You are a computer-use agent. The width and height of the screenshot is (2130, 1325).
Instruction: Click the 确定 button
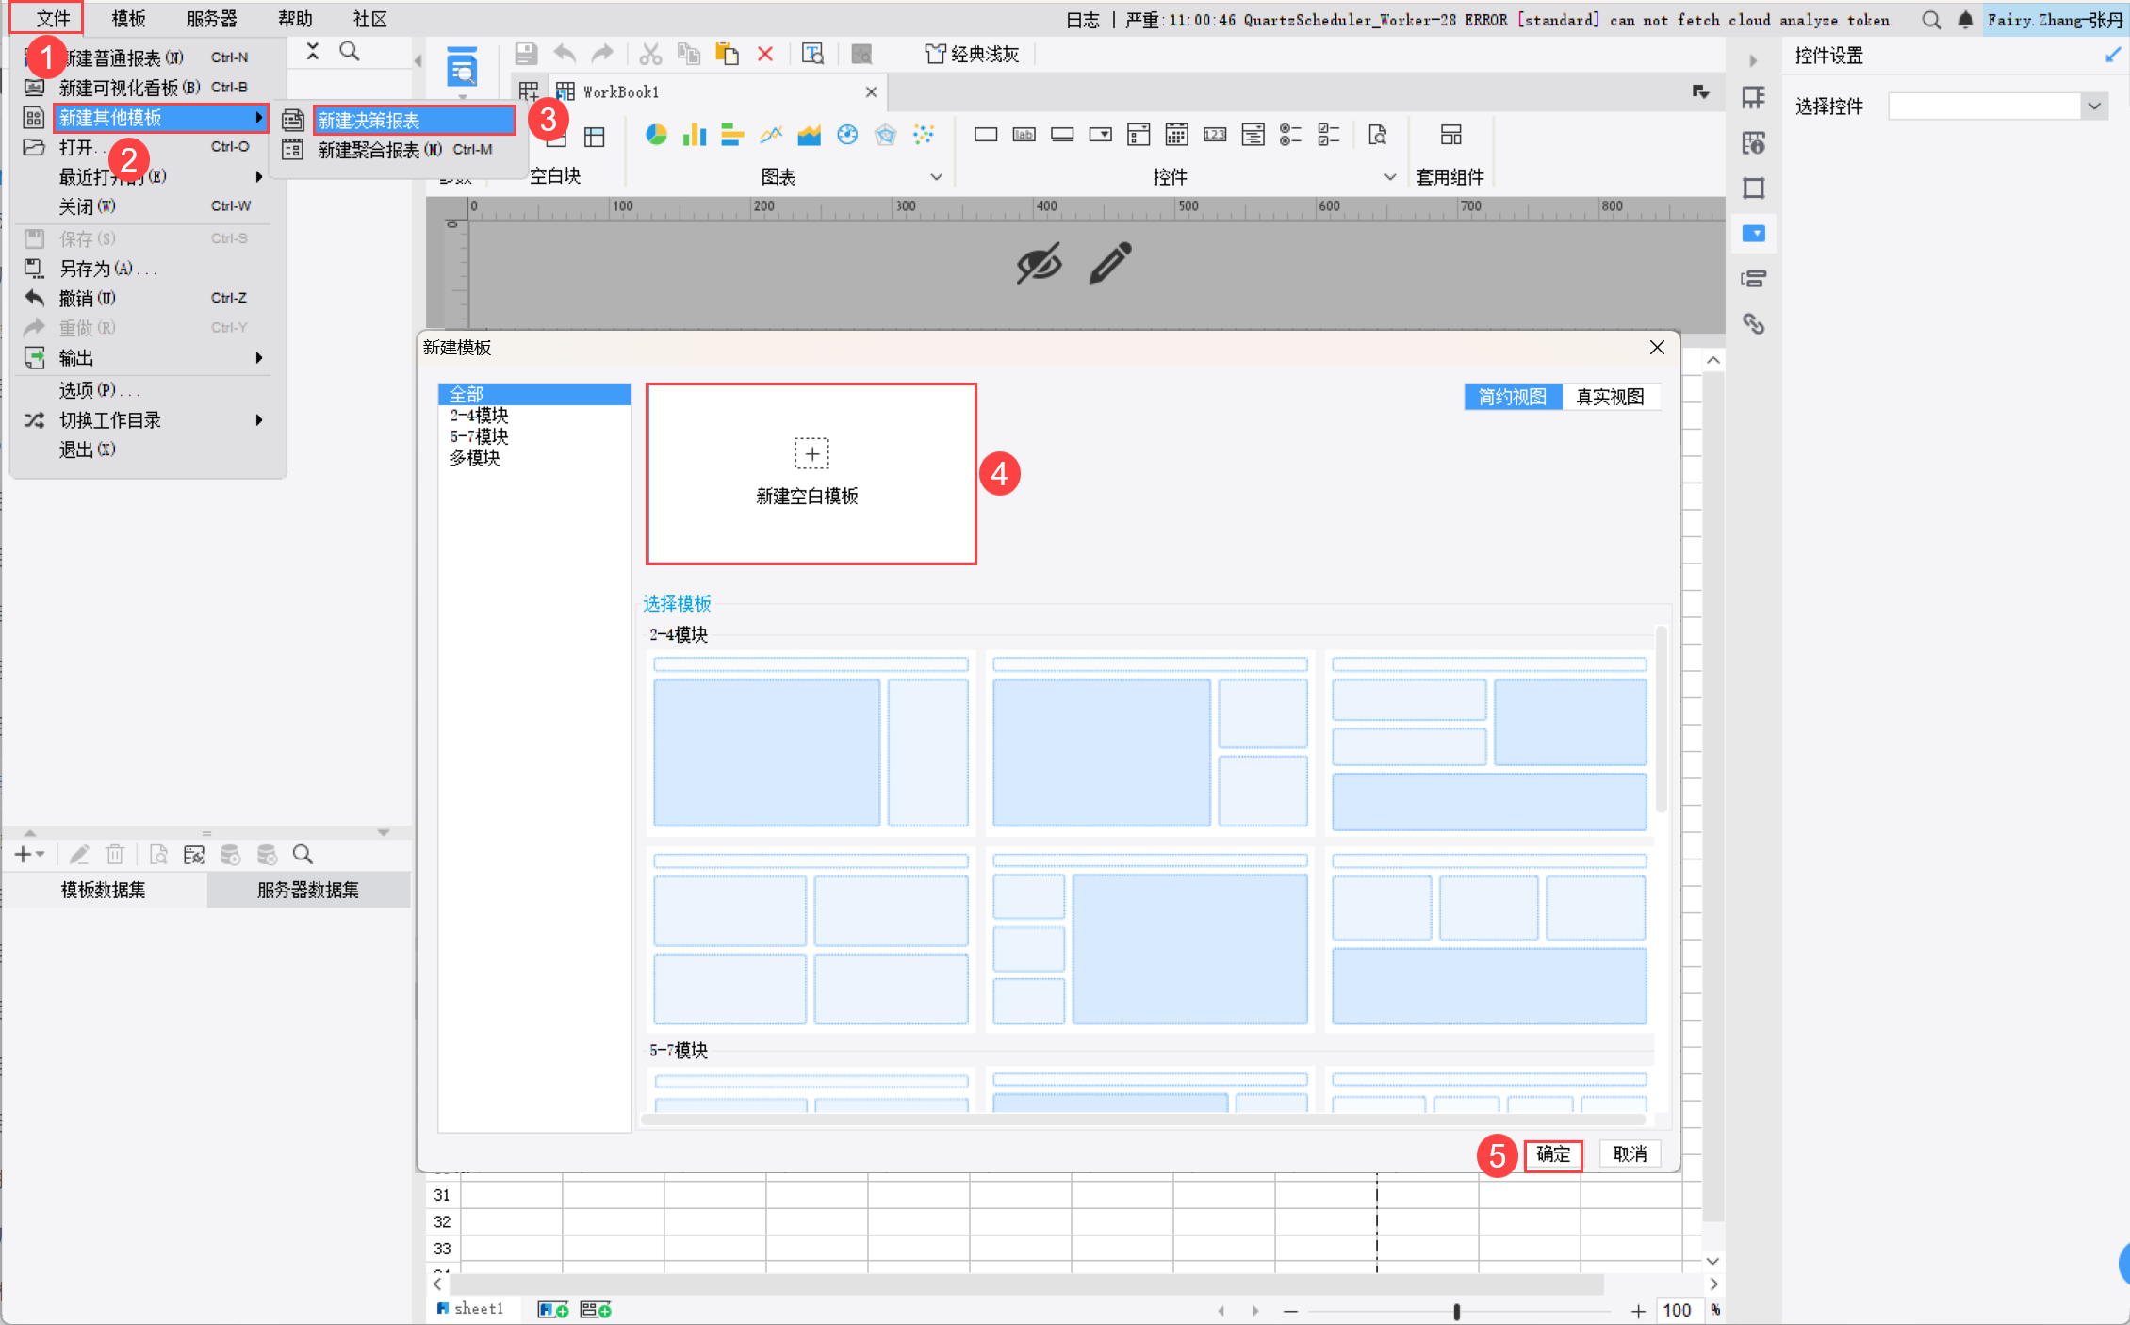pos(1553,1154)
